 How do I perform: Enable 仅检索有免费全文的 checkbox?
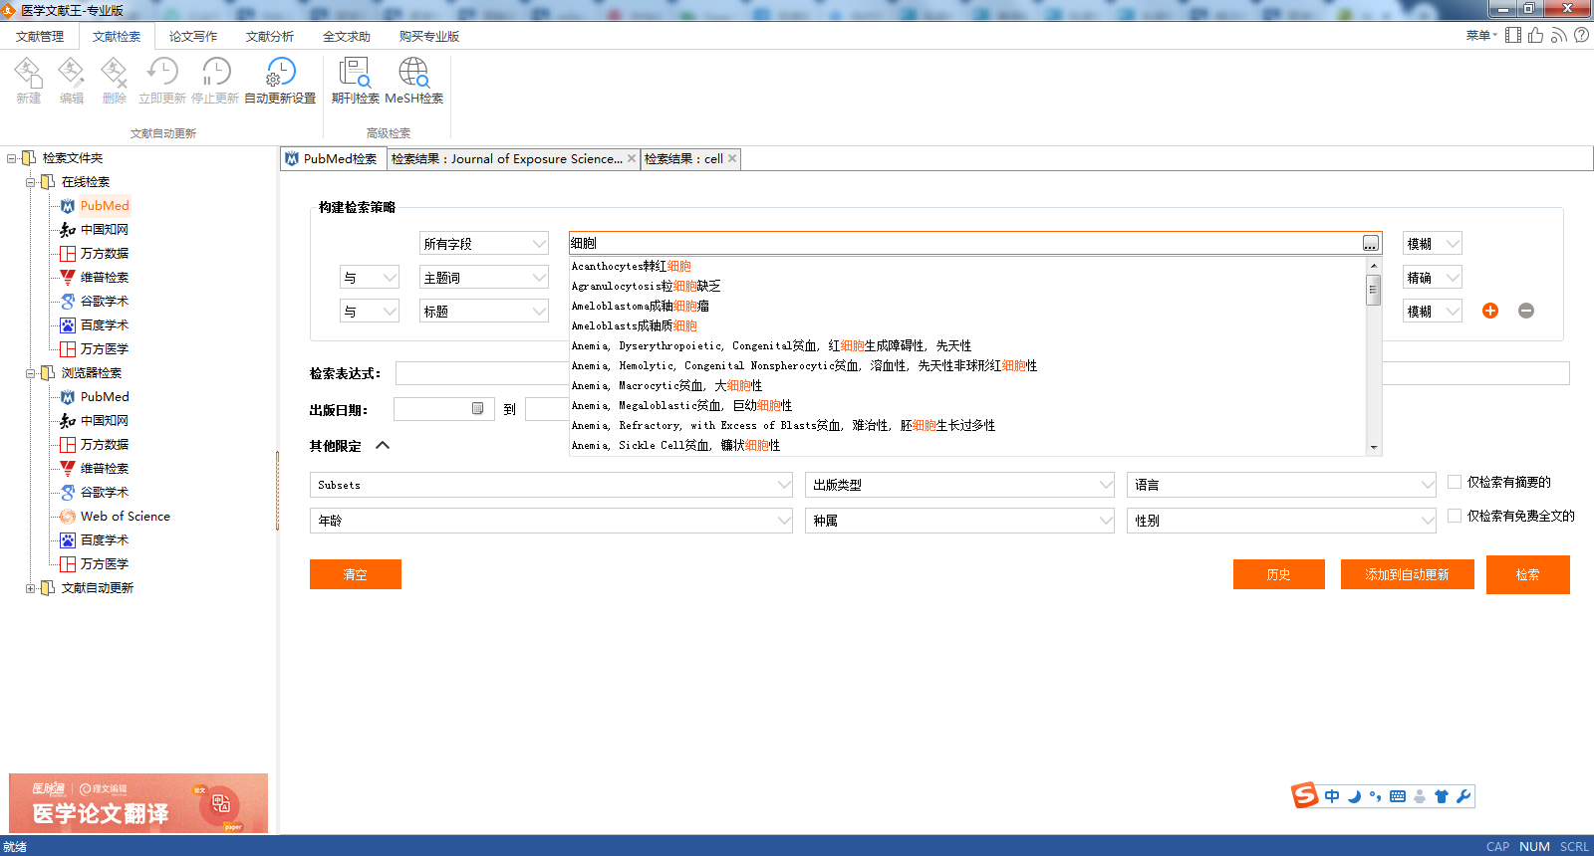pos(1455,516)
